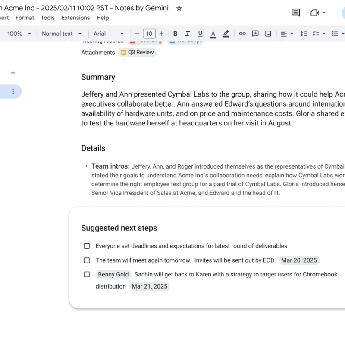The width and height of the screenshot is (345, 345).
Task: Click the font size field showing 10
Action: pyautogui.click(x=149, y=34)
